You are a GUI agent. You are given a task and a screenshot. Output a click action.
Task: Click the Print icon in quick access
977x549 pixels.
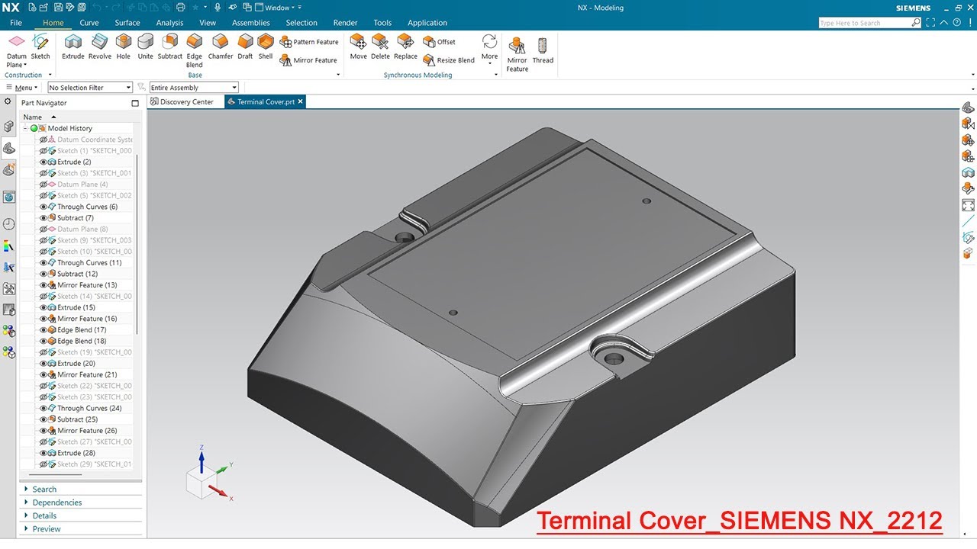(x=181, y=8)
